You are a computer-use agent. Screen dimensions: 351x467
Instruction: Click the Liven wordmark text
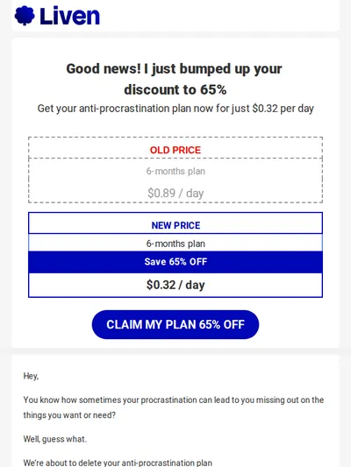tap(69, 16)
